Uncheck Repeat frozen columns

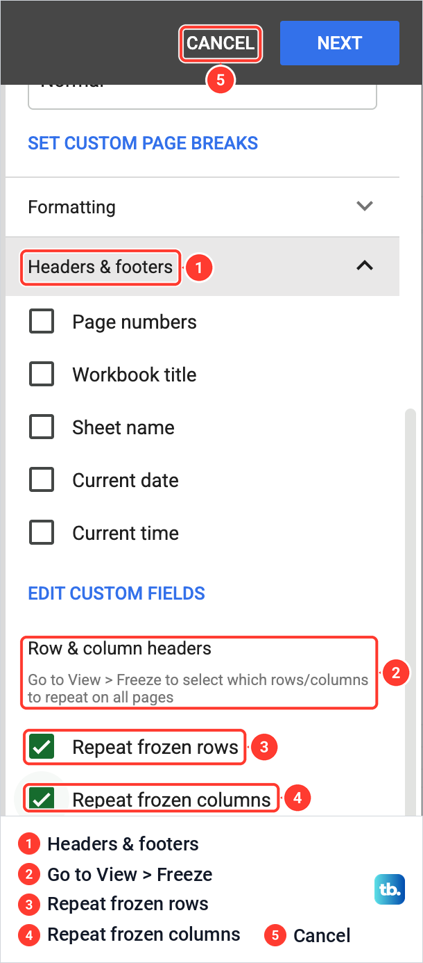(42, 799)
